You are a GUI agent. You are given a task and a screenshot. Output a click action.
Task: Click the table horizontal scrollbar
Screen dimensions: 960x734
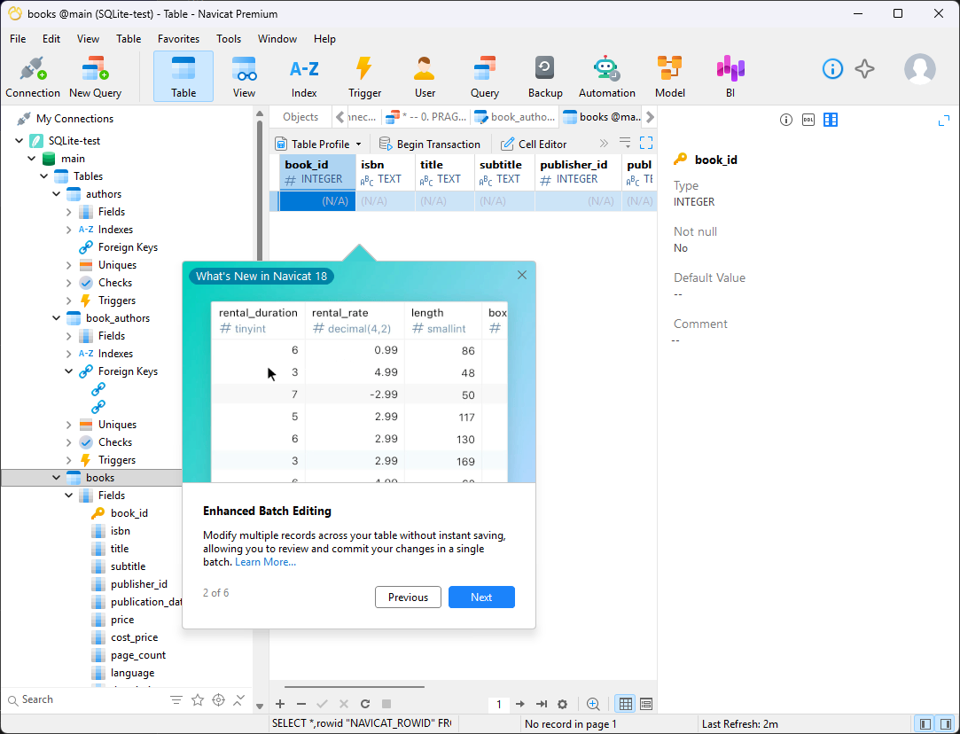point(354,687)
